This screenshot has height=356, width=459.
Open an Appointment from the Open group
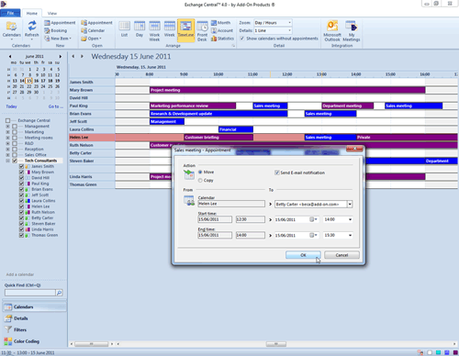[96, 23]
